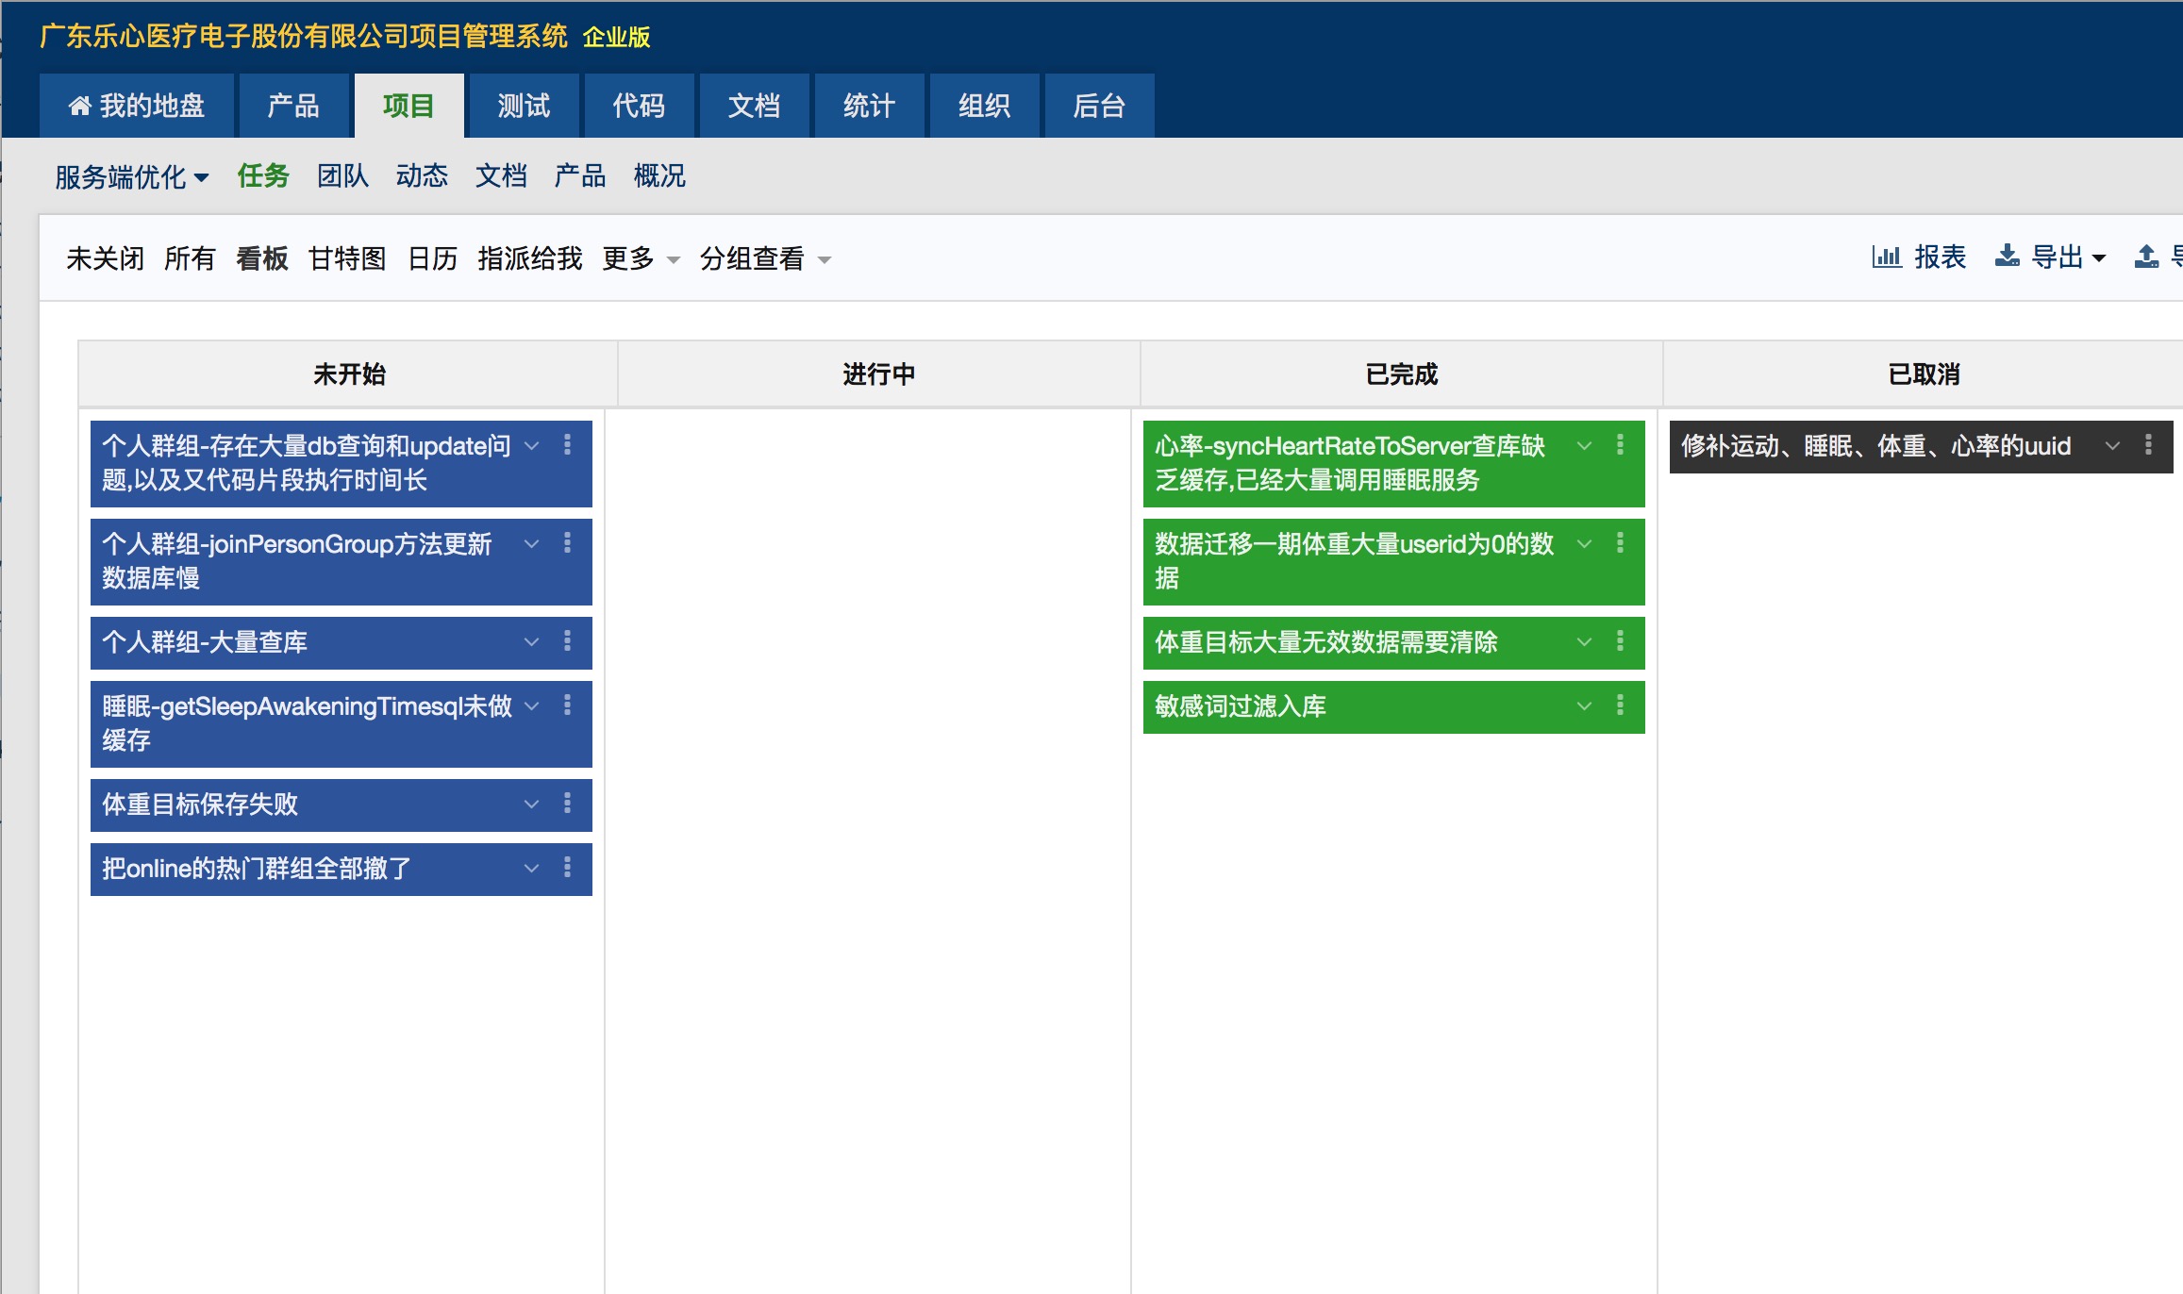Open three-dot menu on 个人群组-大量查库 card
This screenshot has height=1294, width=2183.
567,641
